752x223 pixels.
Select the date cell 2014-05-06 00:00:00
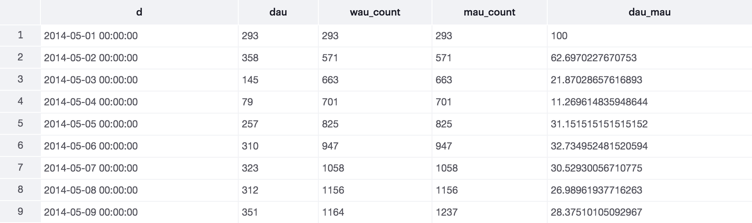point(91,146)
